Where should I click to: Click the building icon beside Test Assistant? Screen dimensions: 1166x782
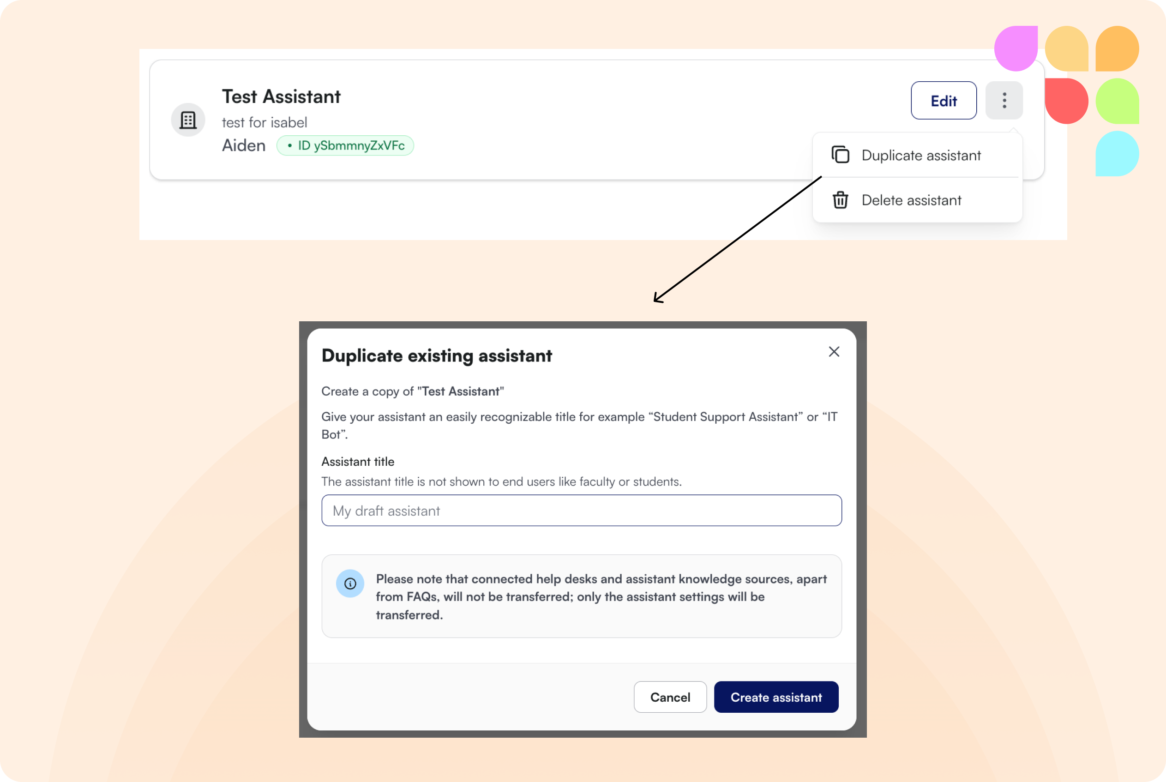coord(188,120)
